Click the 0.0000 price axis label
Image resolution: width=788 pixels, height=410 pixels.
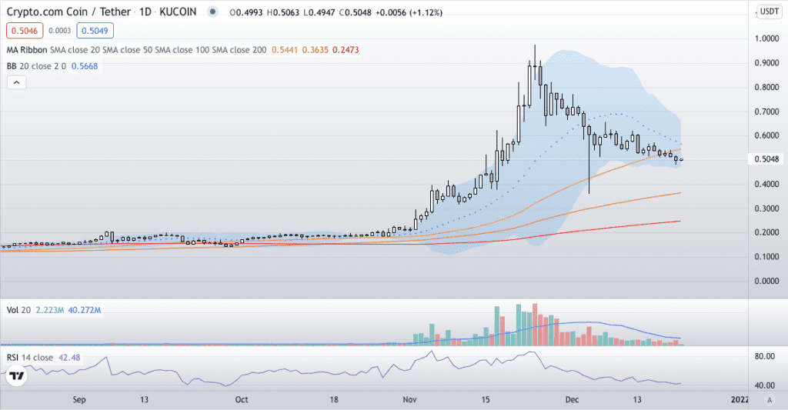(767, 281)
